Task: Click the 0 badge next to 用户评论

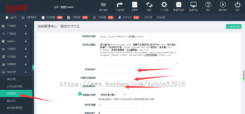Action: 136,17
